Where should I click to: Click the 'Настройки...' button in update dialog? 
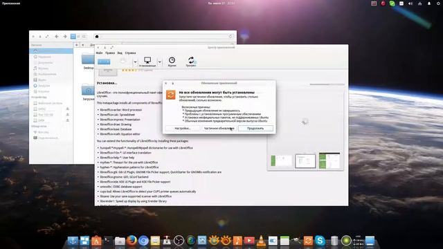click(183, 128)
